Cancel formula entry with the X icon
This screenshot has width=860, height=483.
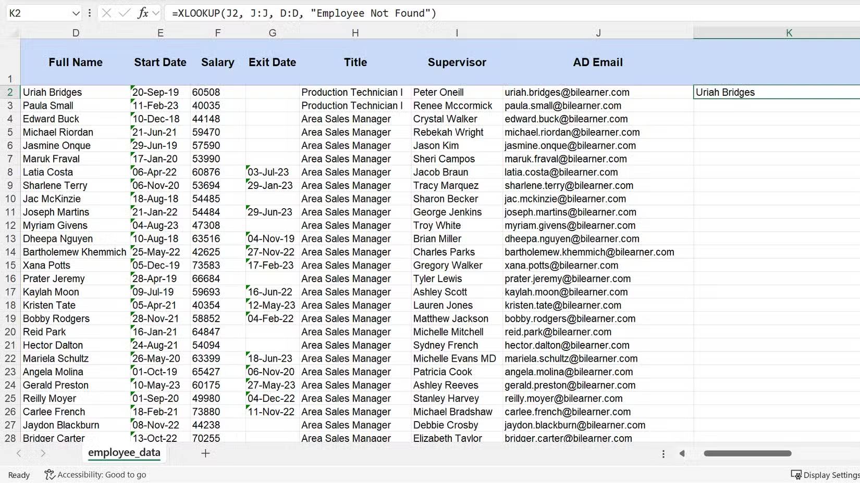pyautogui.click(x=106, y=13)
